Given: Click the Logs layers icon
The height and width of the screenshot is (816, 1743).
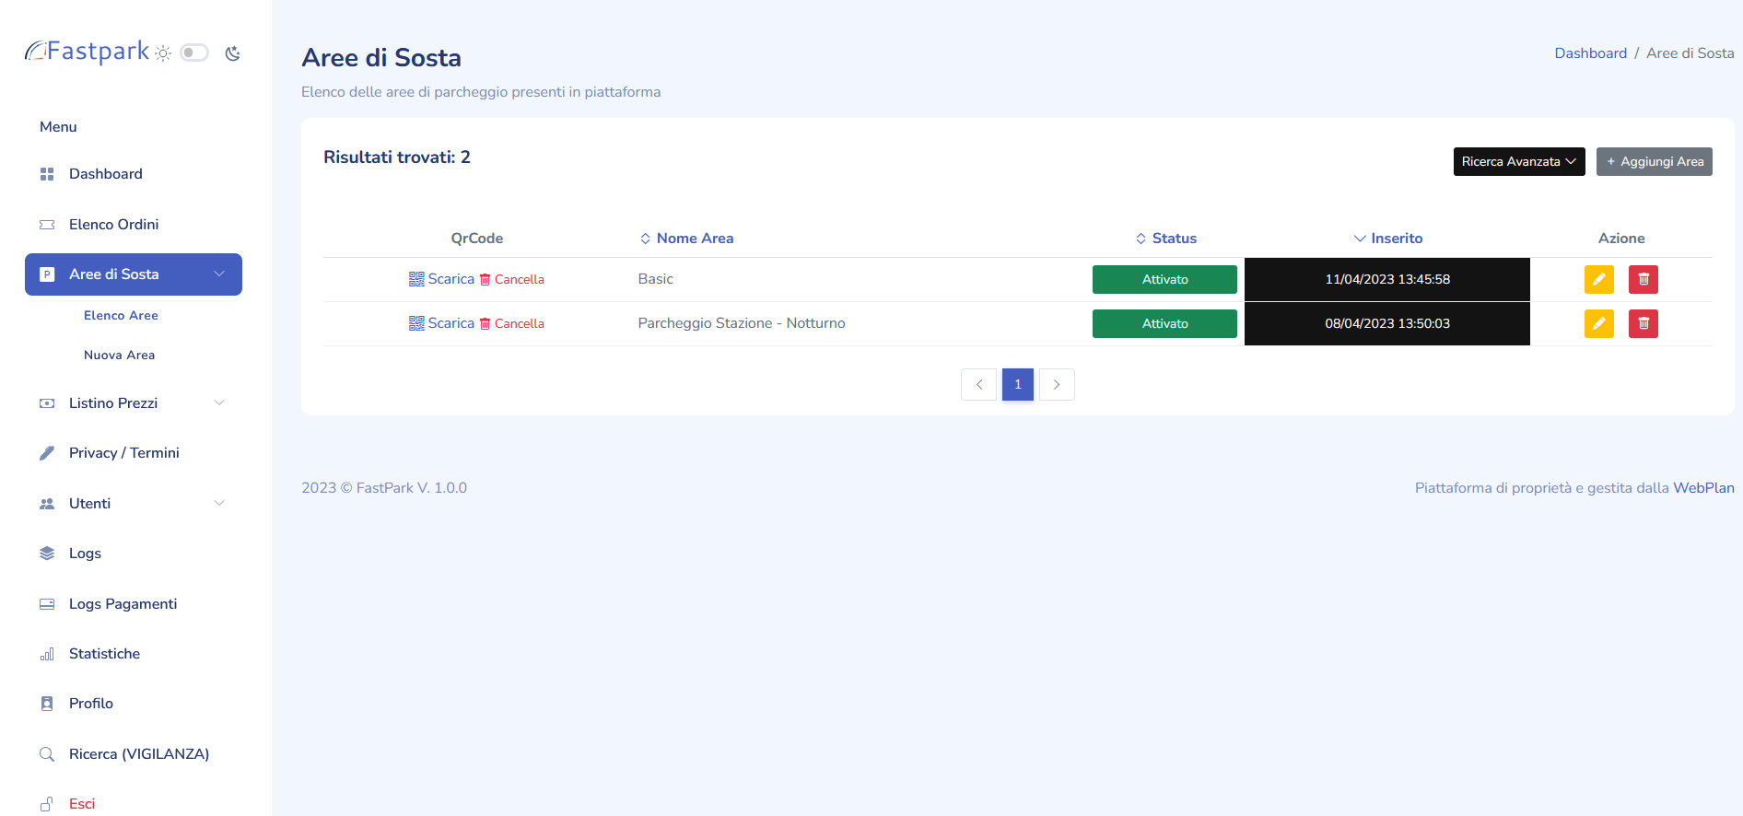Looking at the screenshot, I should coord(47,554).
